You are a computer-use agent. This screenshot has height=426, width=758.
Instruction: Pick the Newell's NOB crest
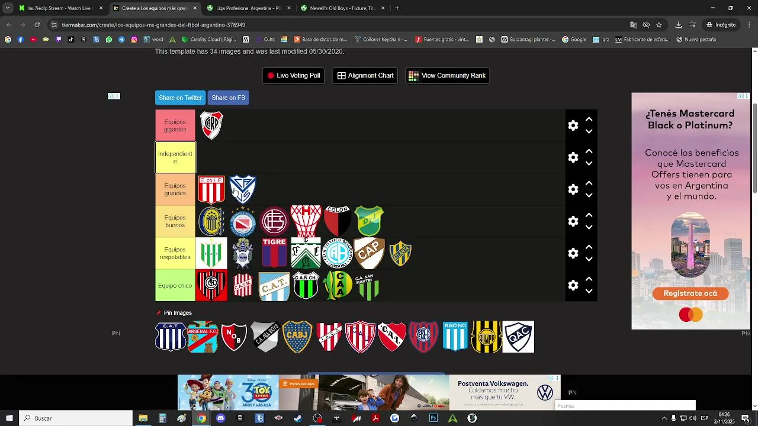tap(234, 337)
